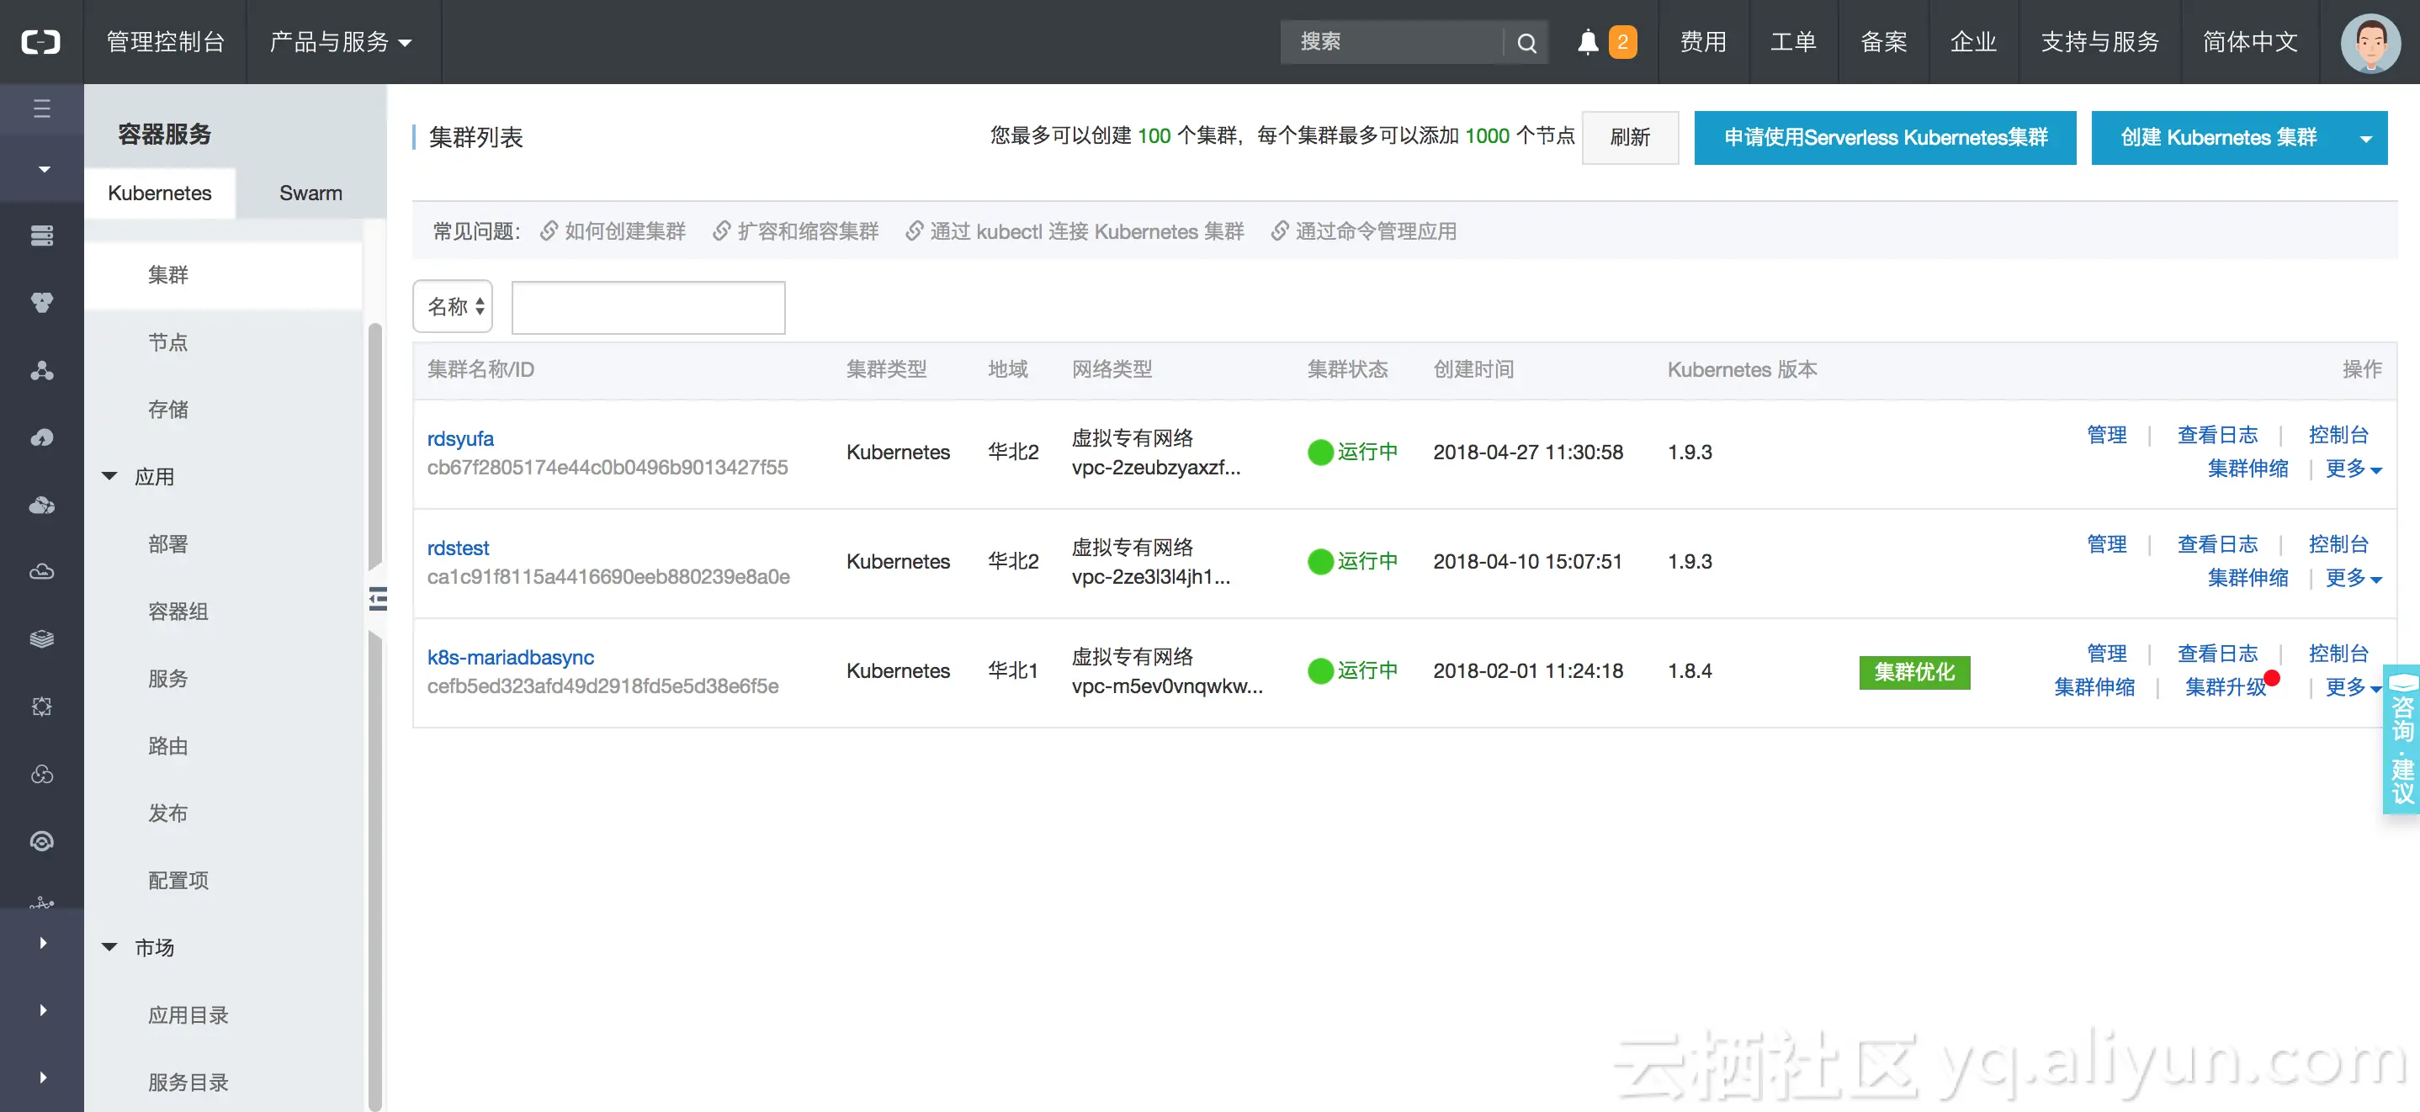Open the k8s-mariadbasync cluster link
The height and width of the screenshot is (1112, 2420).
tap(510, 658)
